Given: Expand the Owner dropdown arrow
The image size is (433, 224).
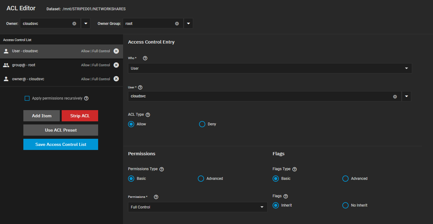Looking at the screenshot, I should (x=86, y=24).
